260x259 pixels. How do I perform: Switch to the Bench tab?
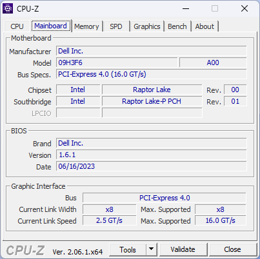tap(177, 26)
